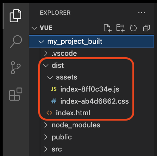Image resolution: width=157 pixels, height=156 pixels.
Task: Refresh the Explorer file tree
Action: point(133,28)
